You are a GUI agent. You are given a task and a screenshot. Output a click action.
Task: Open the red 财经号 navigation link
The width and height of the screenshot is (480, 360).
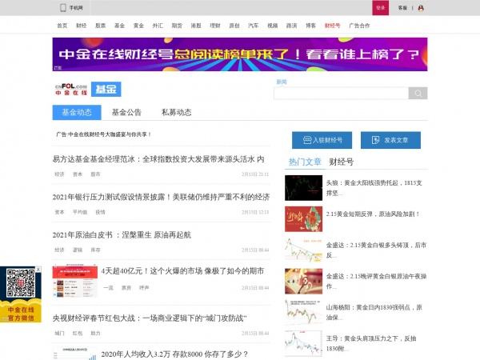coord(333,26)
